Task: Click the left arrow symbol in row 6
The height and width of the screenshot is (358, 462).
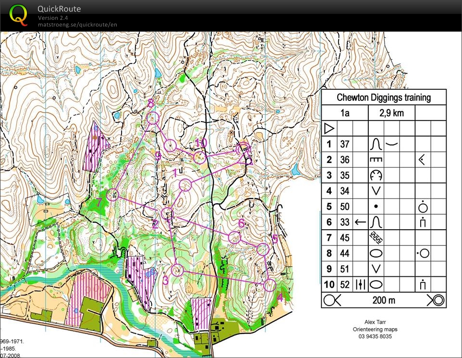Action: point(360,222)
